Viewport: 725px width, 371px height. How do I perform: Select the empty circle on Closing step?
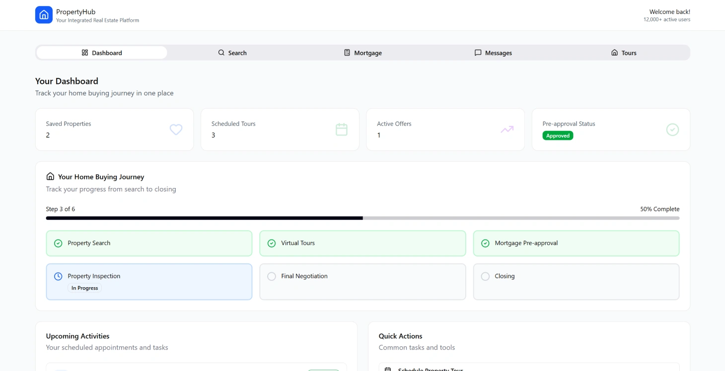485,276
